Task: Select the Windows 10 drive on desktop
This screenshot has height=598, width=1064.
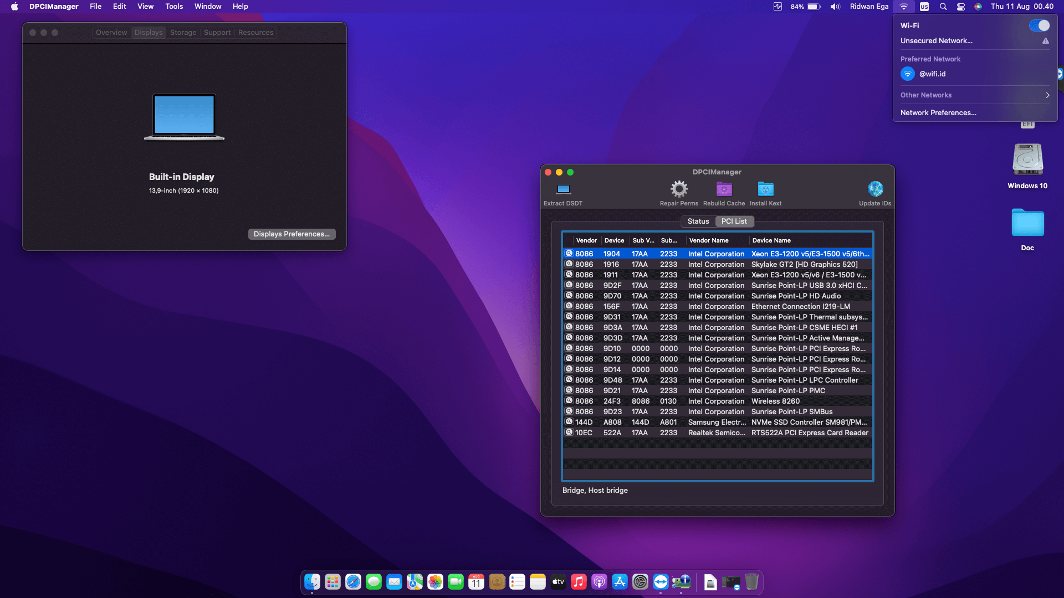Action: pos(1027,166)
